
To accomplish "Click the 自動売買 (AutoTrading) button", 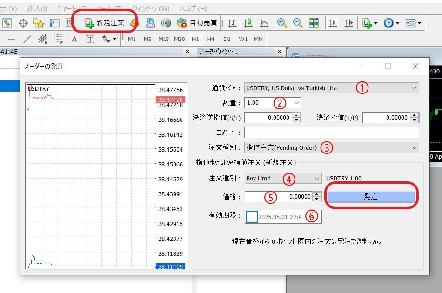I will point(196,23).
